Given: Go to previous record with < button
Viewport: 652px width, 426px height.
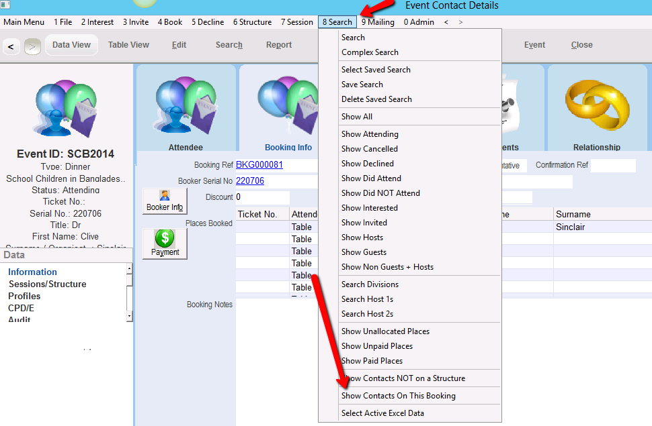Looking at the screenshot, I should (11, 46).
